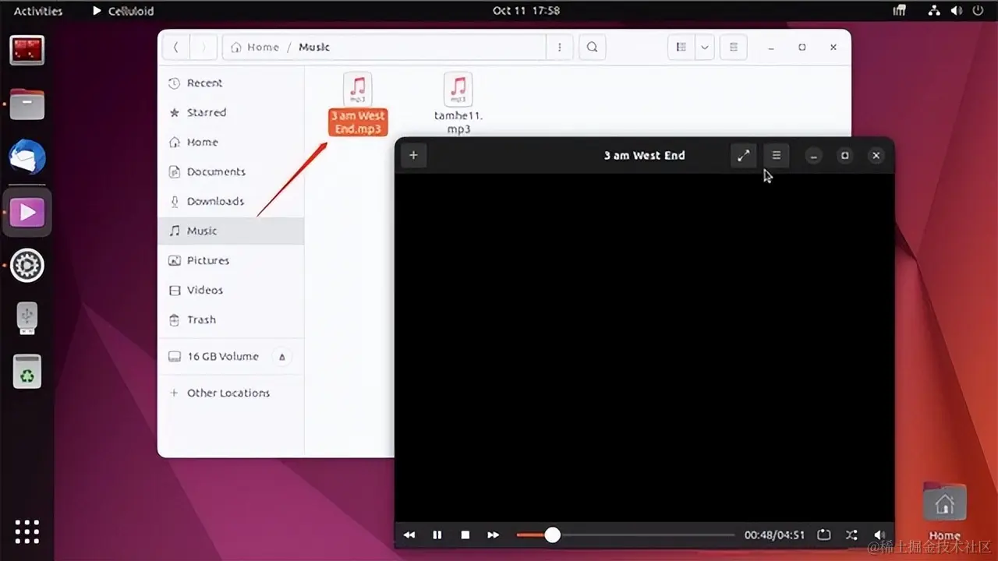The width and height of the screenshot is (998, 561).
Task: Open the gear player app in dock
Action: [x=27, y=266]
